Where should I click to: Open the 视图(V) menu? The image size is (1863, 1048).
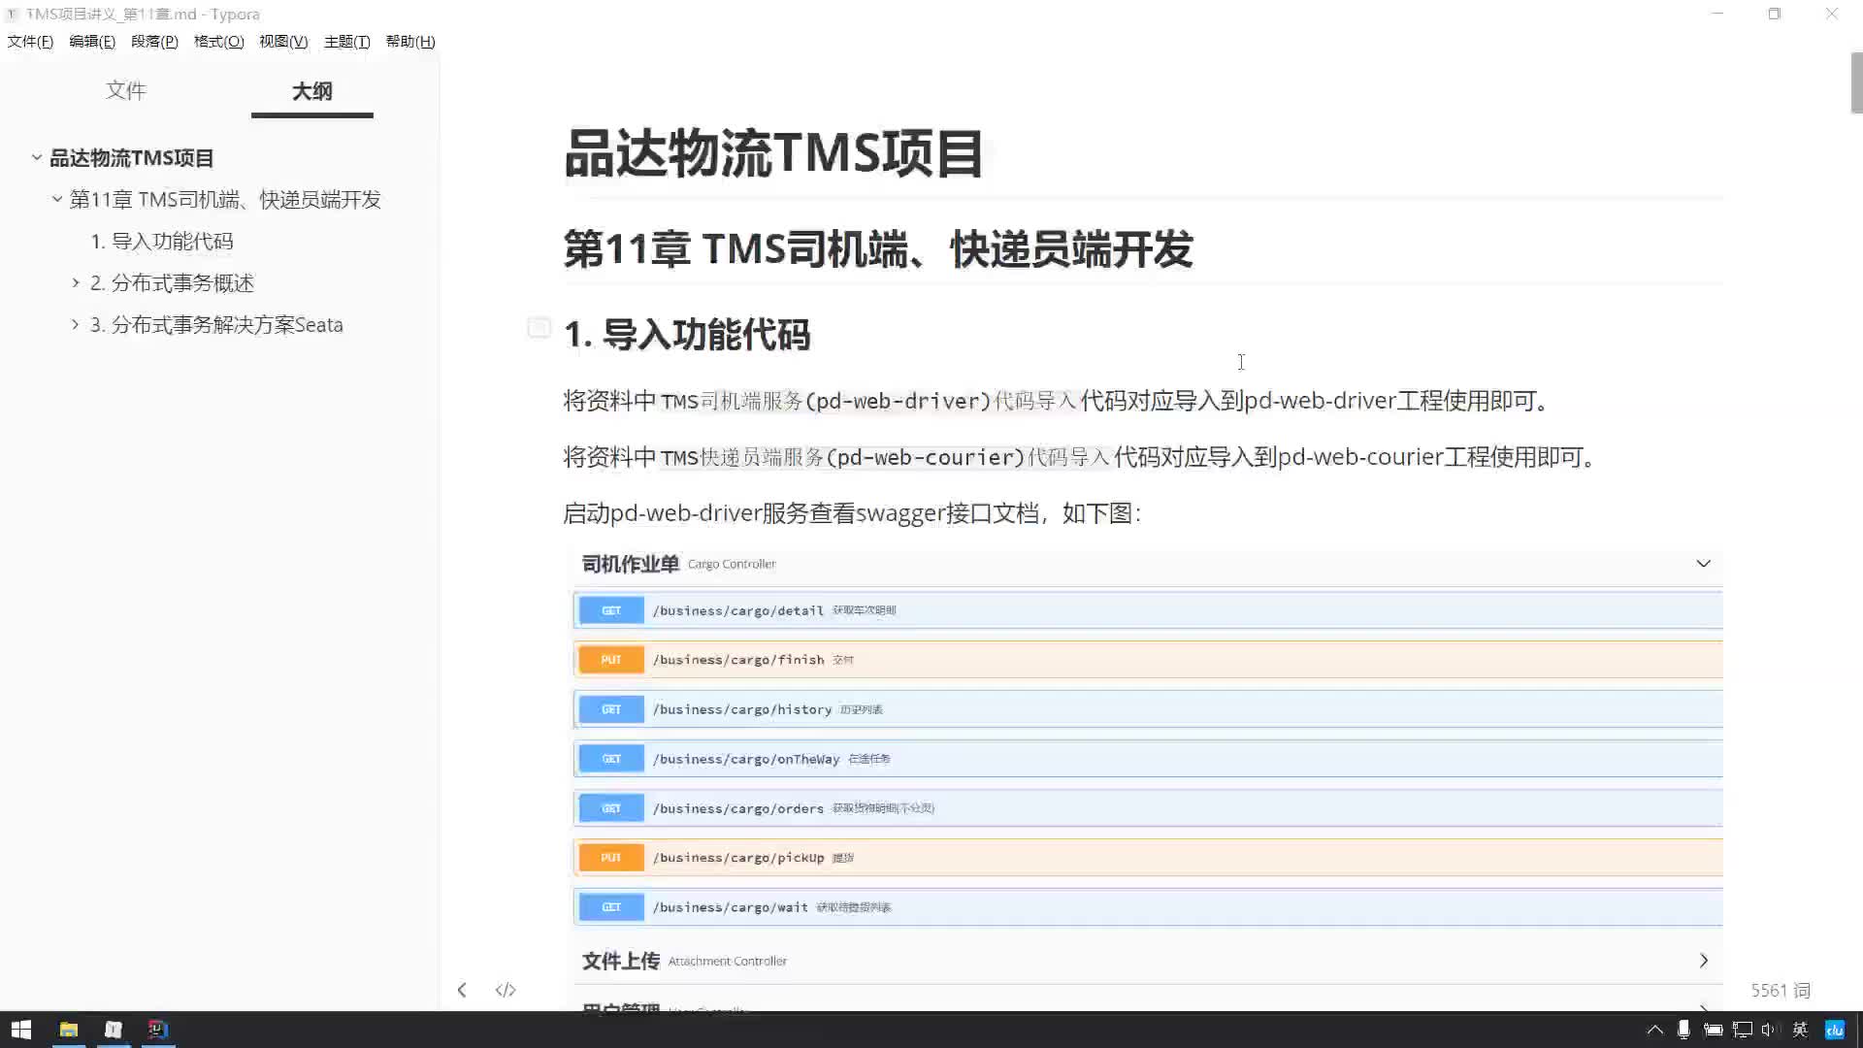pos(283,42)
